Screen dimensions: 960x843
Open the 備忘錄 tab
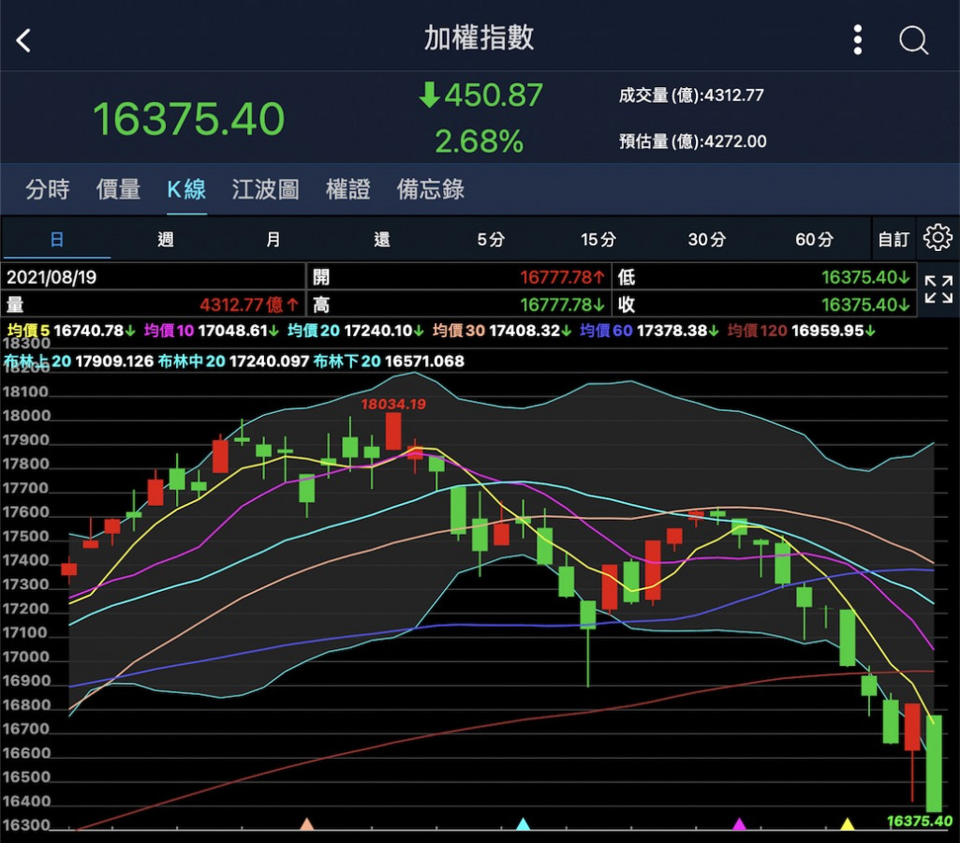tap(431, 189)
